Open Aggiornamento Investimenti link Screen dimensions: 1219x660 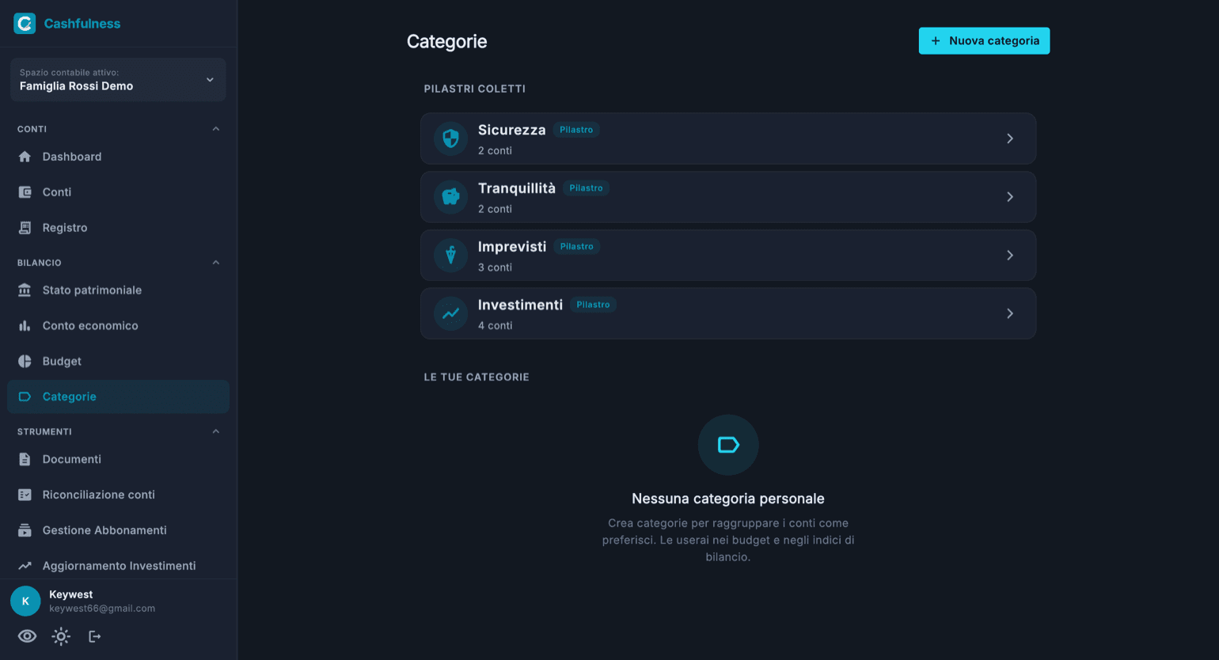(x=118, y=566)
